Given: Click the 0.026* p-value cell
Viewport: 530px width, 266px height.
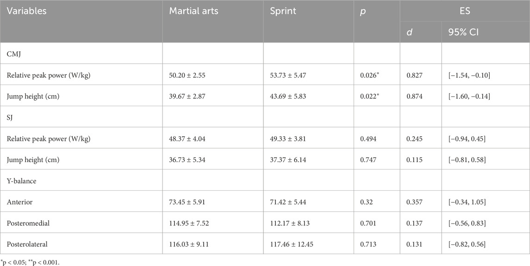Looking at the screenshot, I should point(372,75).
